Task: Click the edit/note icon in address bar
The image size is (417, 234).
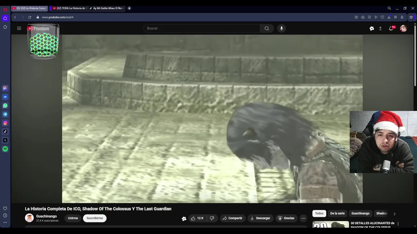Action: tap(356, 17)
